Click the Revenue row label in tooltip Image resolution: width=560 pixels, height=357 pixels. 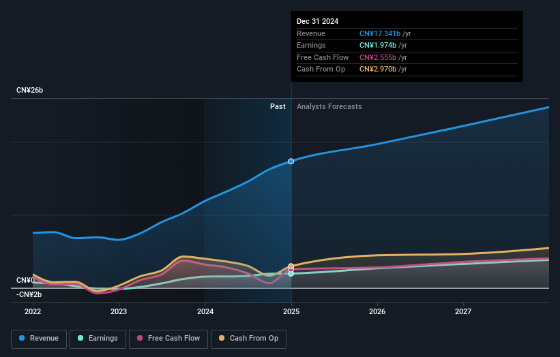[311, 33]
